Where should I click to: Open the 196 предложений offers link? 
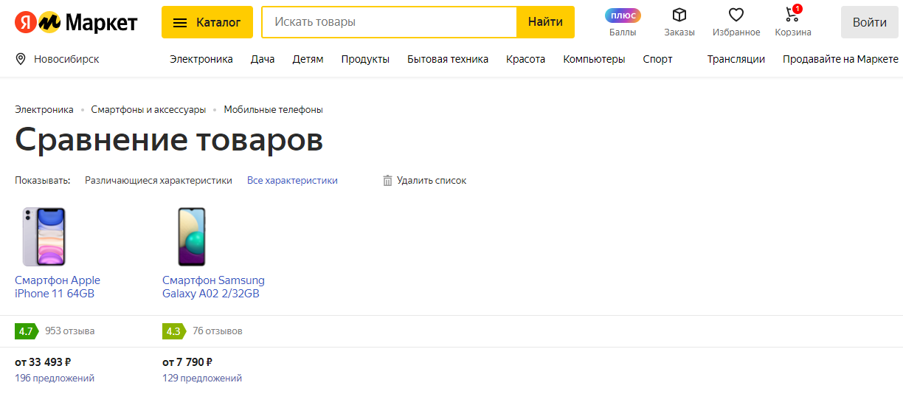click(x=55, y=378)
